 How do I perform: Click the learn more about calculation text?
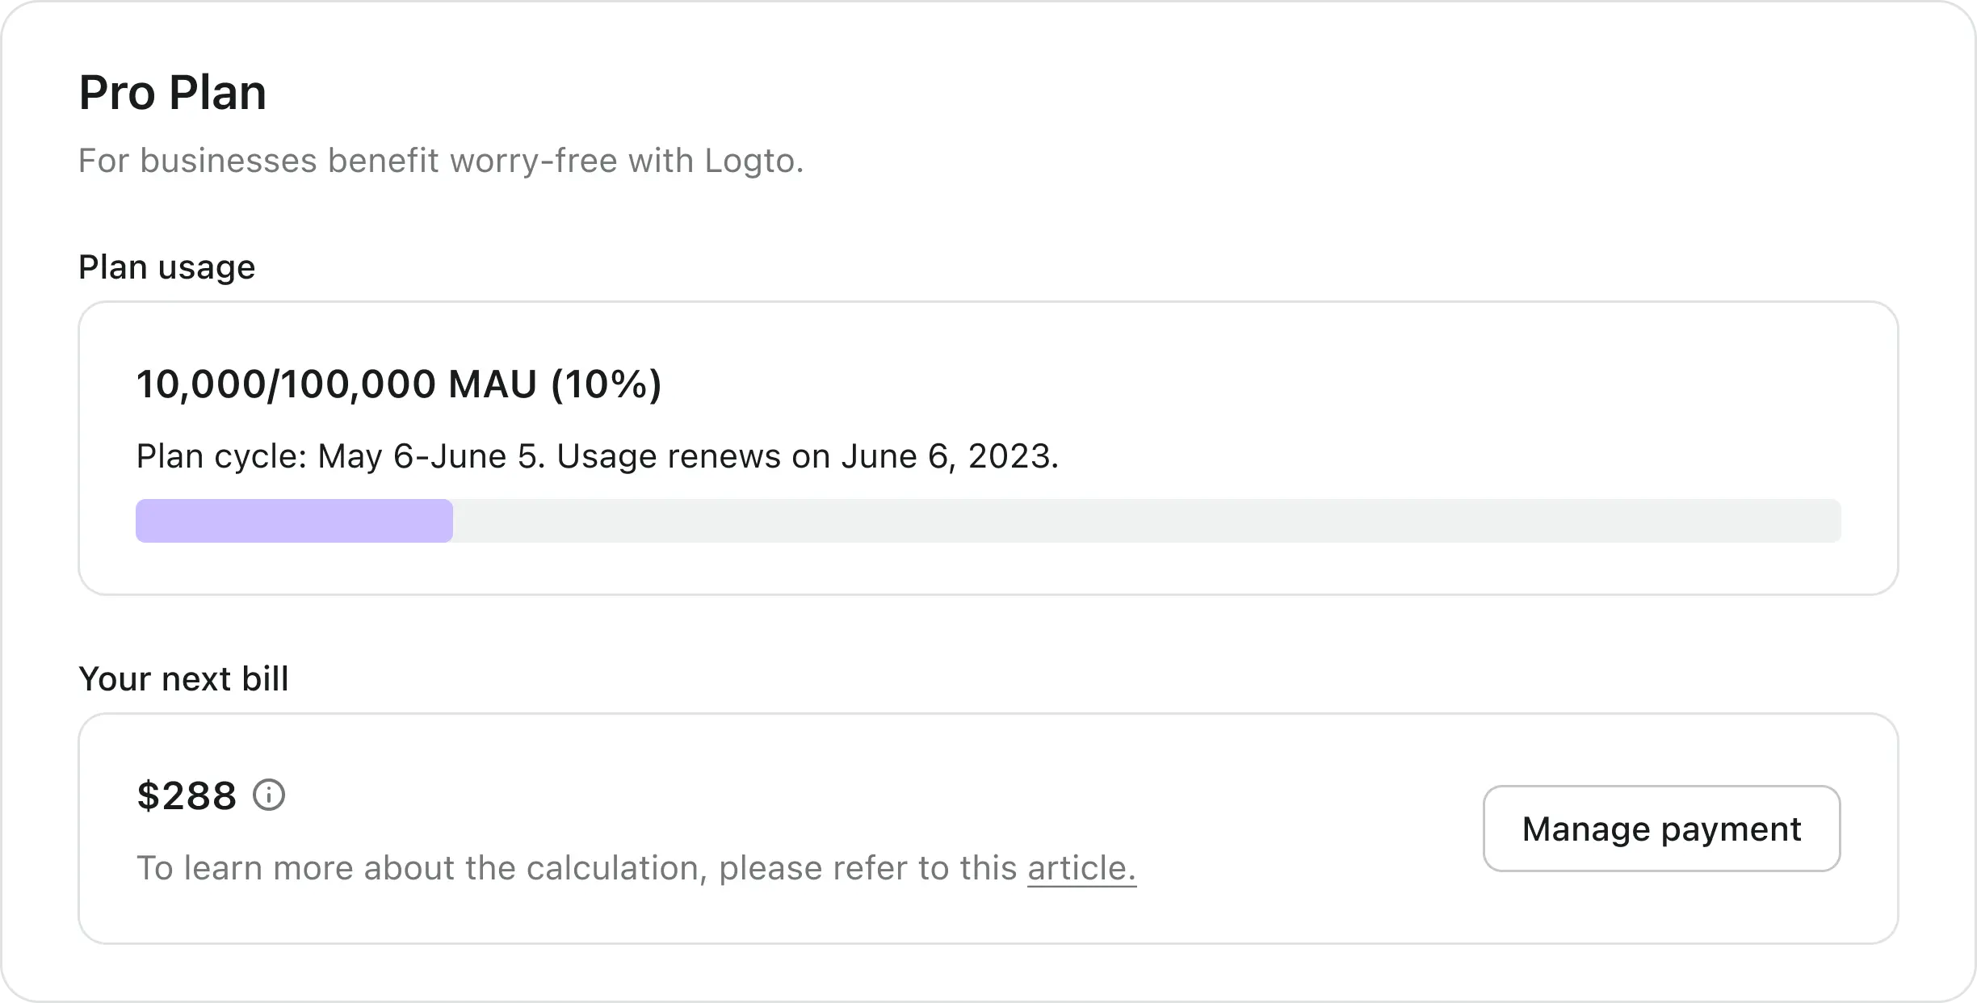point(565,868)
